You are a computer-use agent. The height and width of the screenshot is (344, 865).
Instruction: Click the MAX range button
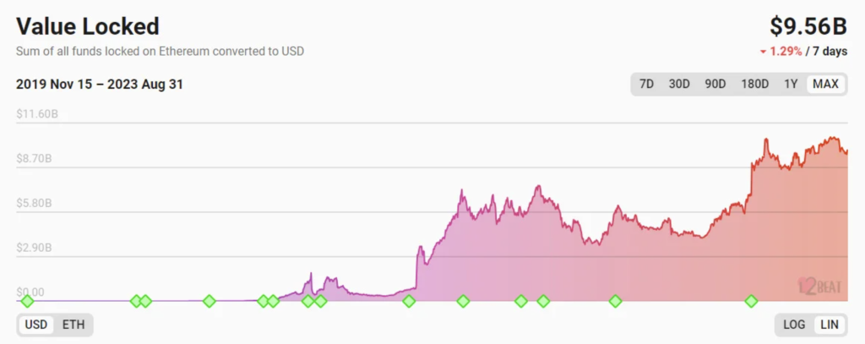(826, 84)
